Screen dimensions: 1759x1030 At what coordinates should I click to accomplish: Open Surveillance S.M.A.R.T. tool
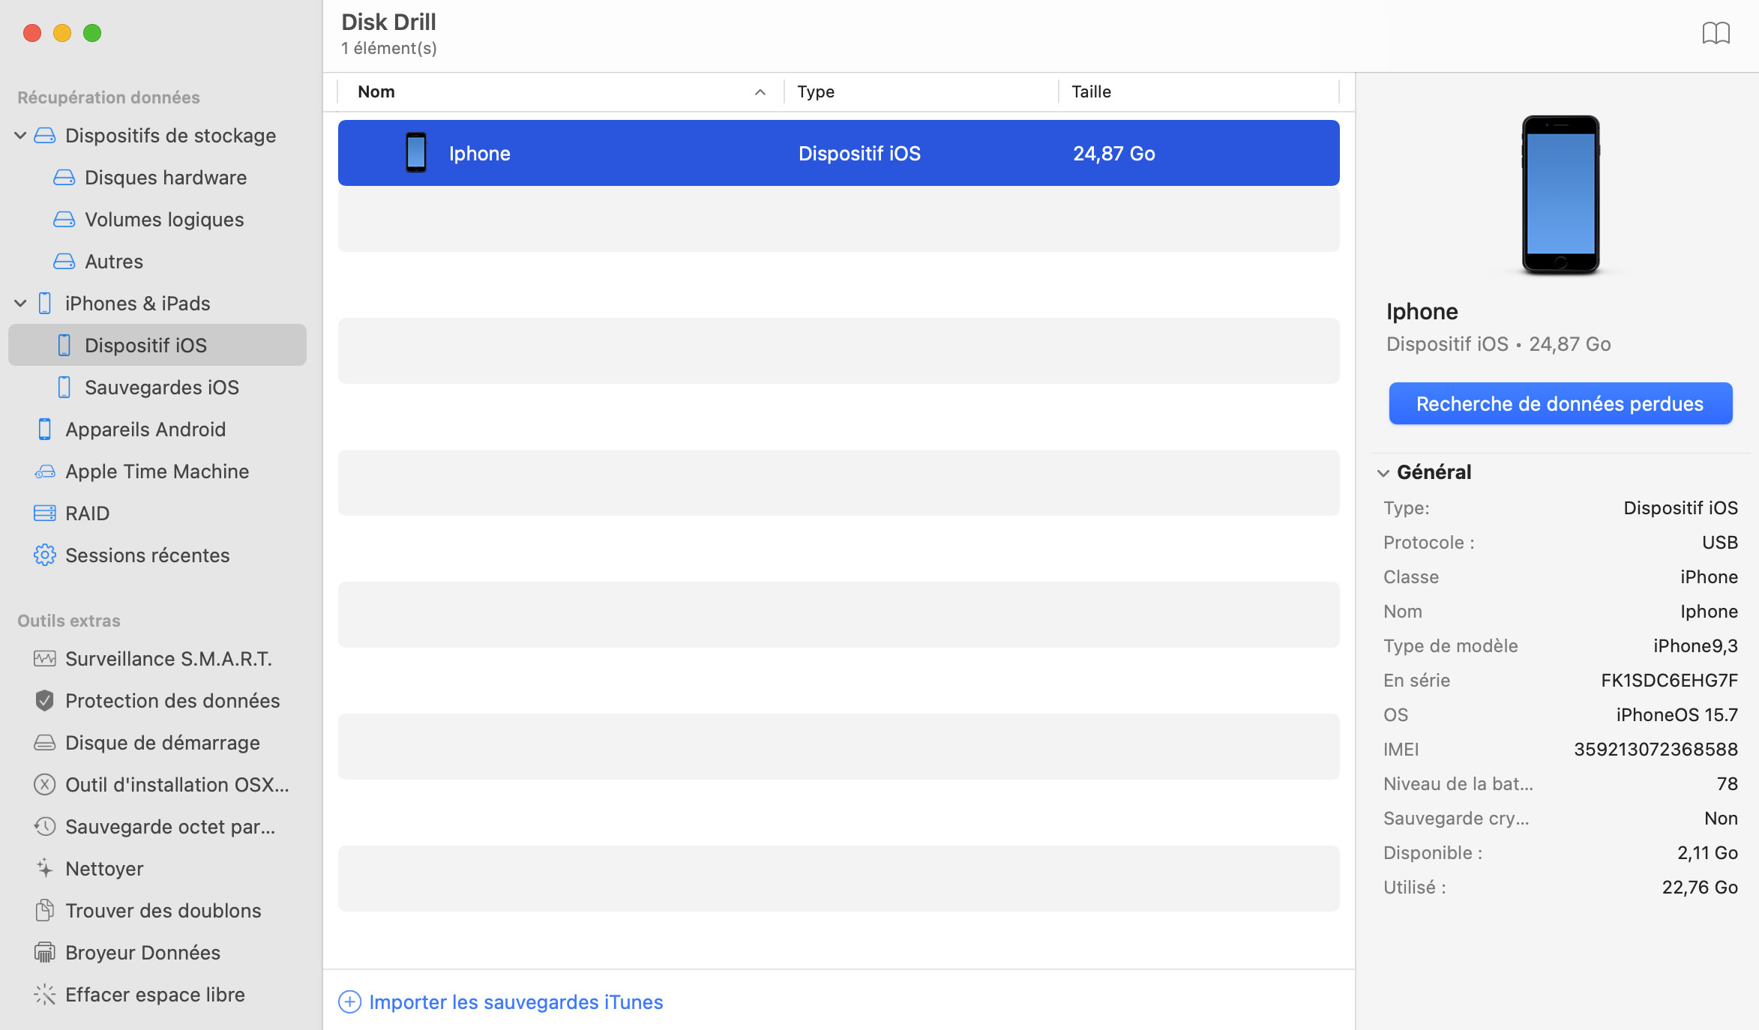coord(169,659)
